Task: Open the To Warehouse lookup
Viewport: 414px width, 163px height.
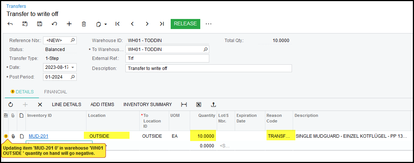Action: (x=206, y=49)
